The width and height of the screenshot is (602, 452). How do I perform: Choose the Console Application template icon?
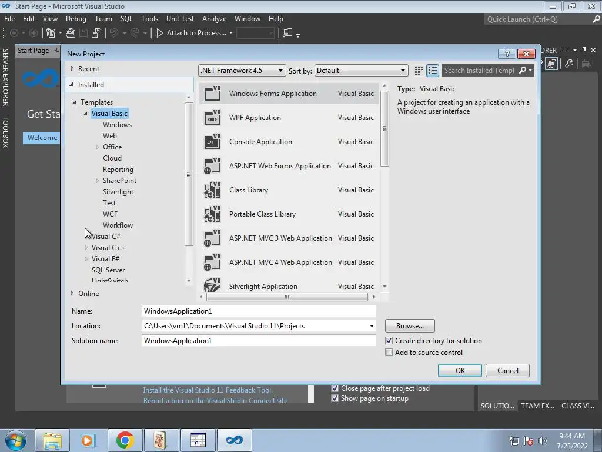tap(212, 142)
